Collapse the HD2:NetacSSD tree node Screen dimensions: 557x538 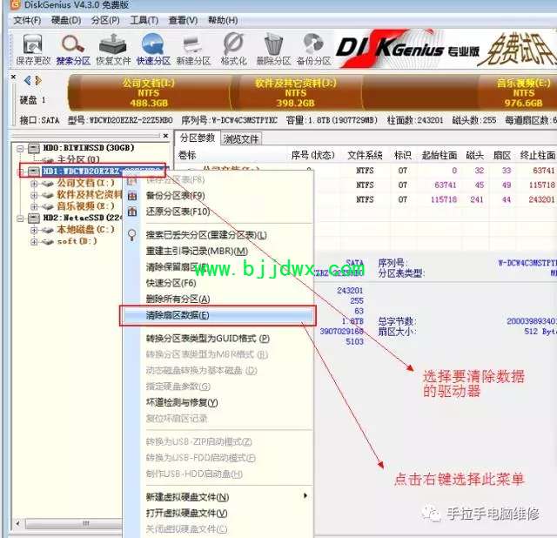(20, 219)
